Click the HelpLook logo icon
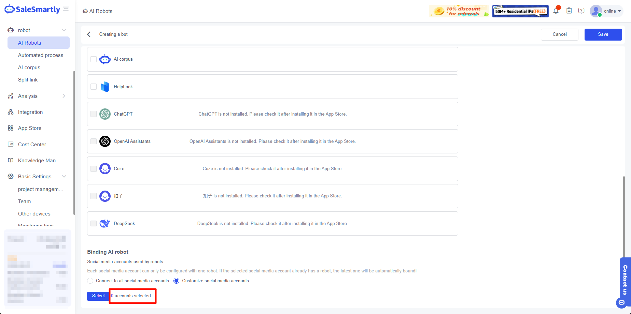This screenshot has width=631, height=314. (105, 87)
